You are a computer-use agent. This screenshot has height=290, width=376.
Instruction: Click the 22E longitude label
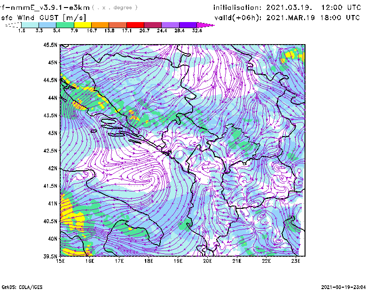266,261
